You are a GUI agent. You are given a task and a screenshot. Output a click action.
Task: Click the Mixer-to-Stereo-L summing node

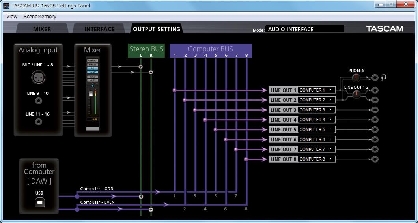coord(141,67)
